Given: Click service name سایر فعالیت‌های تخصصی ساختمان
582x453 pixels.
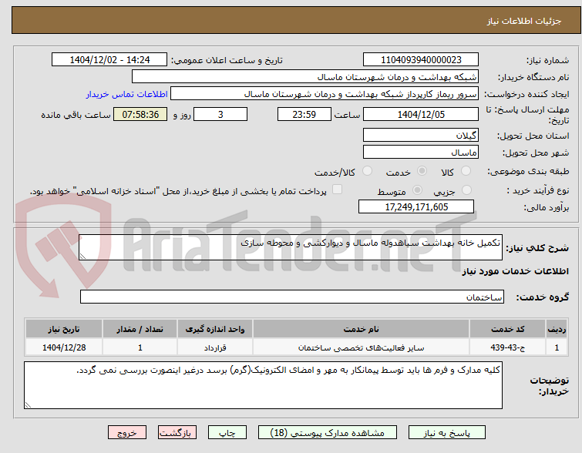Looking at the screenshot, I should click(362, 347).
